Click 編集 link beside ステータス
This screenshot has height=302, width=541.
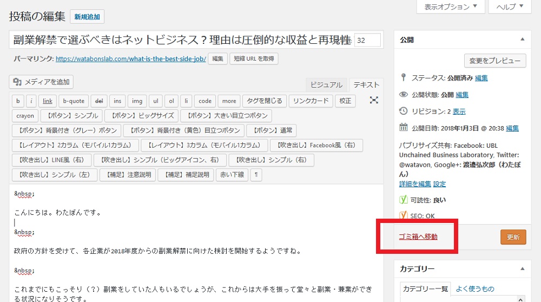click(x=481, y=78)
